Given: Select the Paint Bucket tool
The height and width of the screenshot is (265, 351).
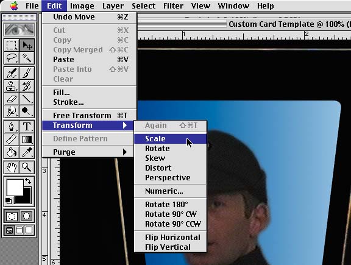Looking at the screenshot, I should point(12,152).
